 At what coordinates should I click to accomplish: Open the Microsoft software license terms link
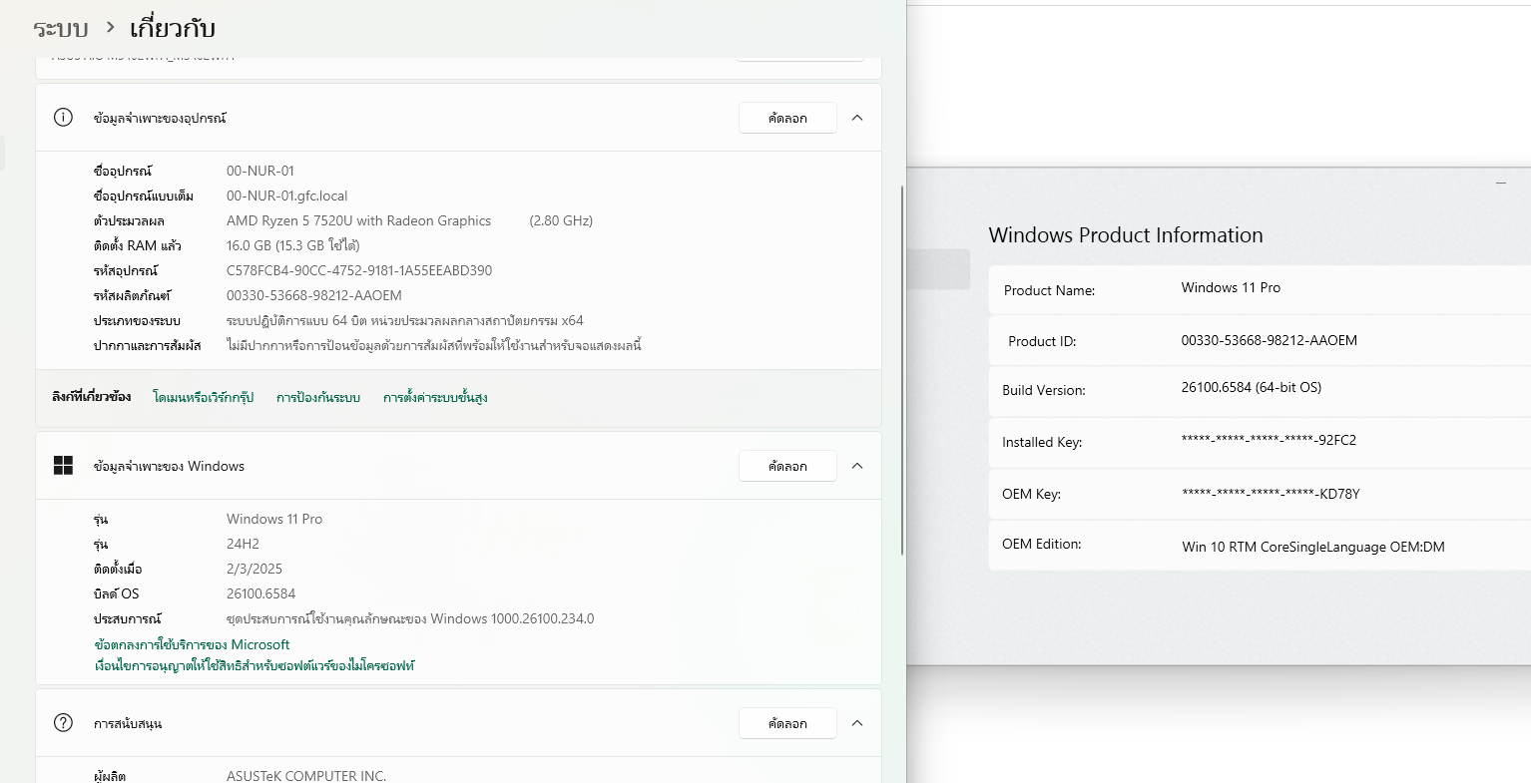(x=255, y=665)
